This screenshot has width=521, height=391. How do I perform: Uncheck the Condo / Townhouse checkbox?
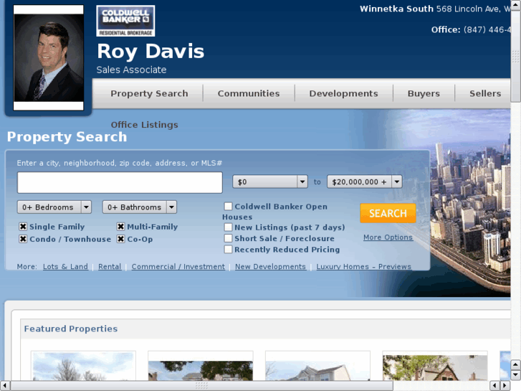[23, 239]
